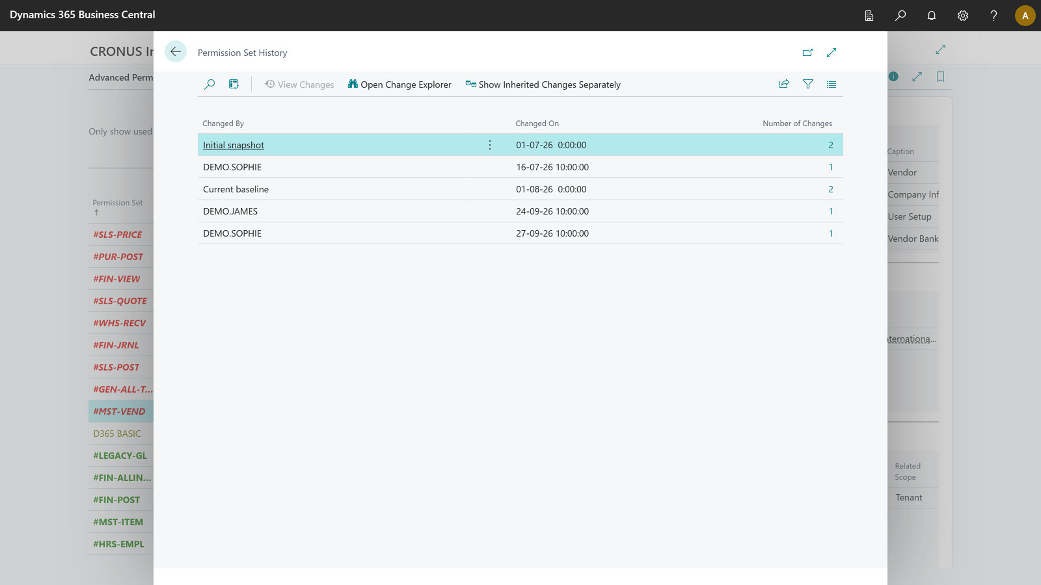Viewport: 1041px width, 585px height.
Task: Click Show Inherited Changes Separately
Action: [543, 84]
